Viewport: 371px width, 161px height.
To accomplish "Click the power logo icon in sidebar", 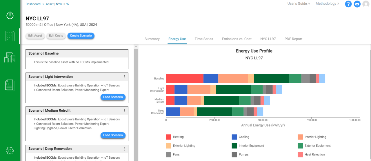I will (x=10, y=15).
